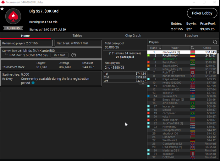Click Brazil flag in Rapa velhos row
This screenshot has height=161, width=220.
(193, 79)
